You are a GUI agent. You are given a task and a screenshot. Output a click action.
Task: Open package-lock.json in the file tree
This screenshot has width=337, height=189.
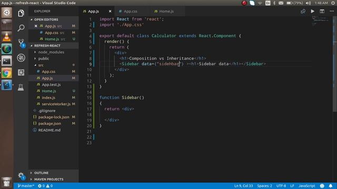pyautogui.click(x=54, y=117)
